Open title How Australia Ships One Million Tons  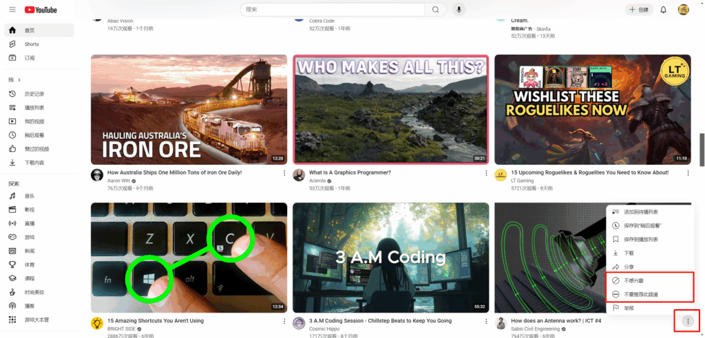click(x=174, y=172)
